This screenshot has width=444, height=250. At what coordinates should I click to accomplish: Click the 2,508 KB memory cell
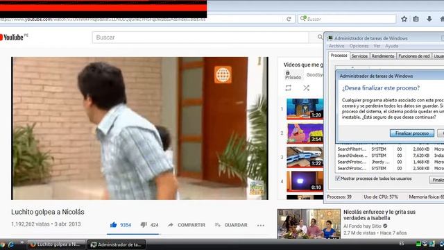421,168
